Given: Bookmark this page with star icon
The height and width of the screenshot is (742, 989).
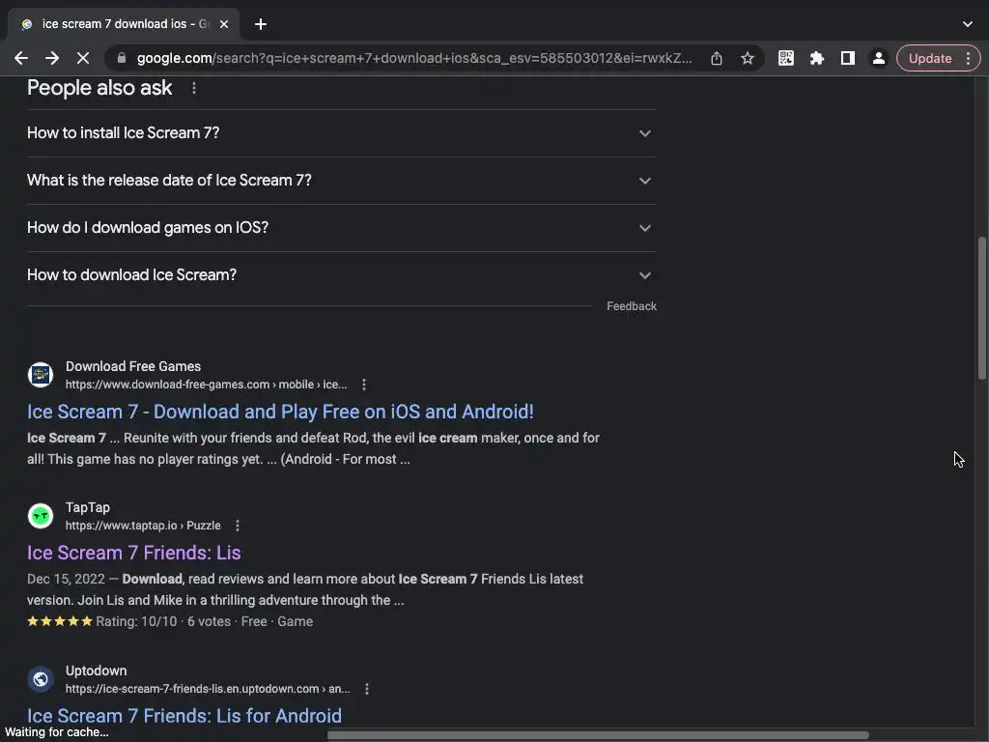Looking at the screenshot, I should (748, 58).
